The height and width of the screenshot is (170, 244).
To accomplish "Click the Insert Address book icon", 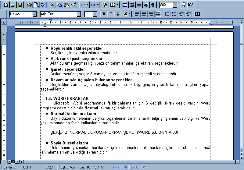I will 113,5.
